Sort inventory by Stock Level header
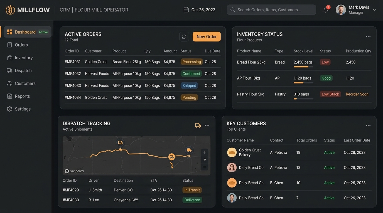383x213 pixels. 303,51
